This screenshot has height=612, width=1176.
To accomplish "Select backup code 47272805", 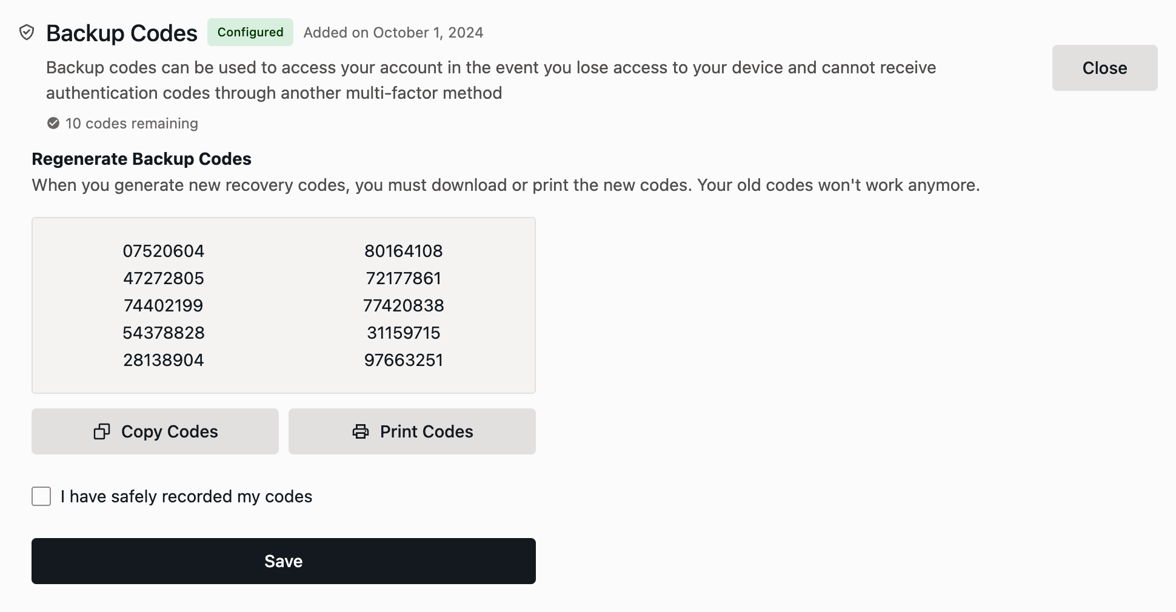I will [x=164, y=278].
